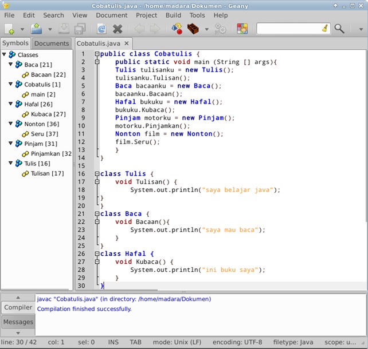Create a new file via toolbar icon
The image size is (368, 349).
pos(9,29)
